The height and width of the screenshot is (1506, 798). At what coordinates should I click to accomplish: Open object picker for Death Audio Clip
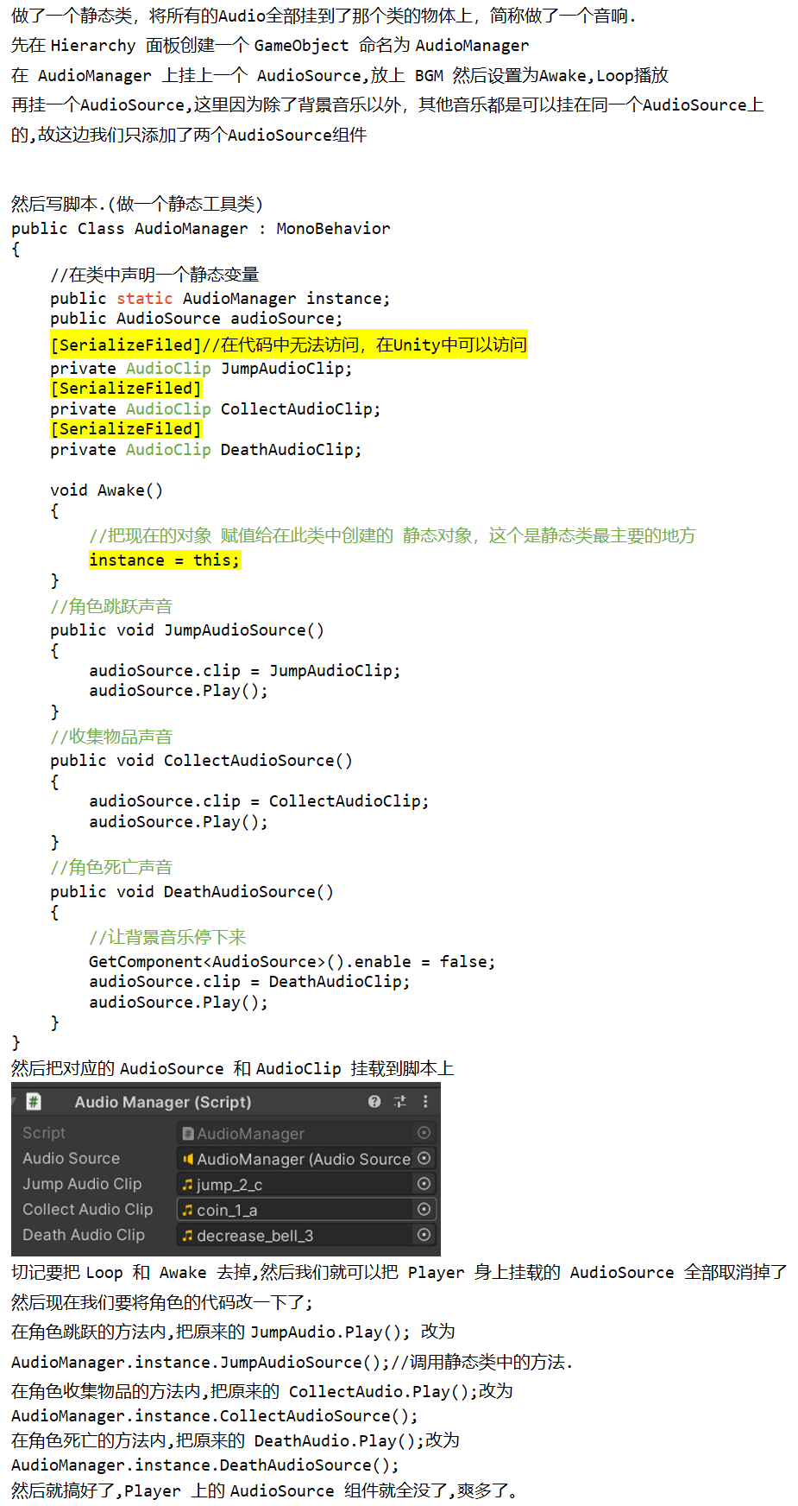click(x=424, y=1235)
